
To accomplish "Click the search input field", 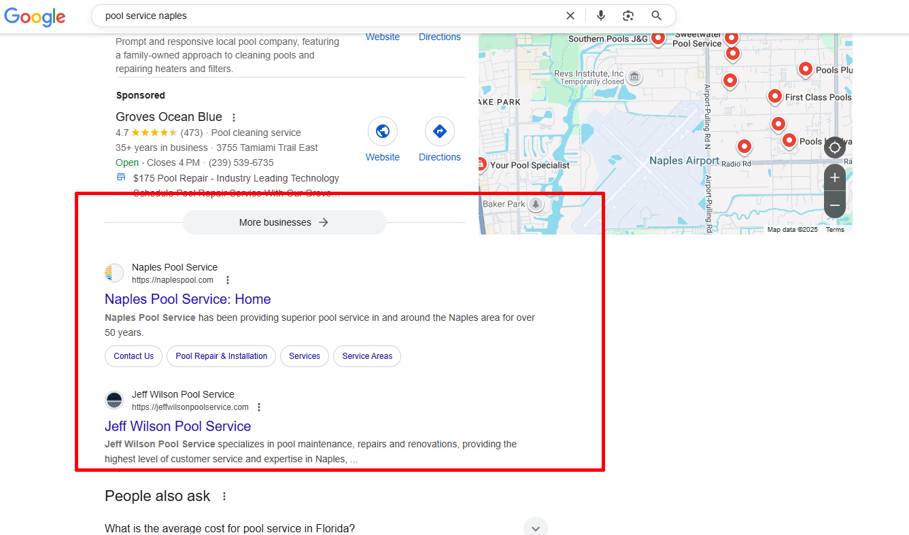I will [326, 16].
